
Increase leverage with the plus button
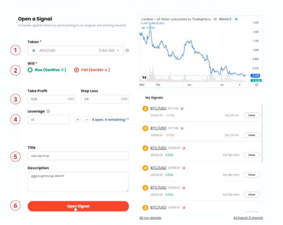[78, 120]
